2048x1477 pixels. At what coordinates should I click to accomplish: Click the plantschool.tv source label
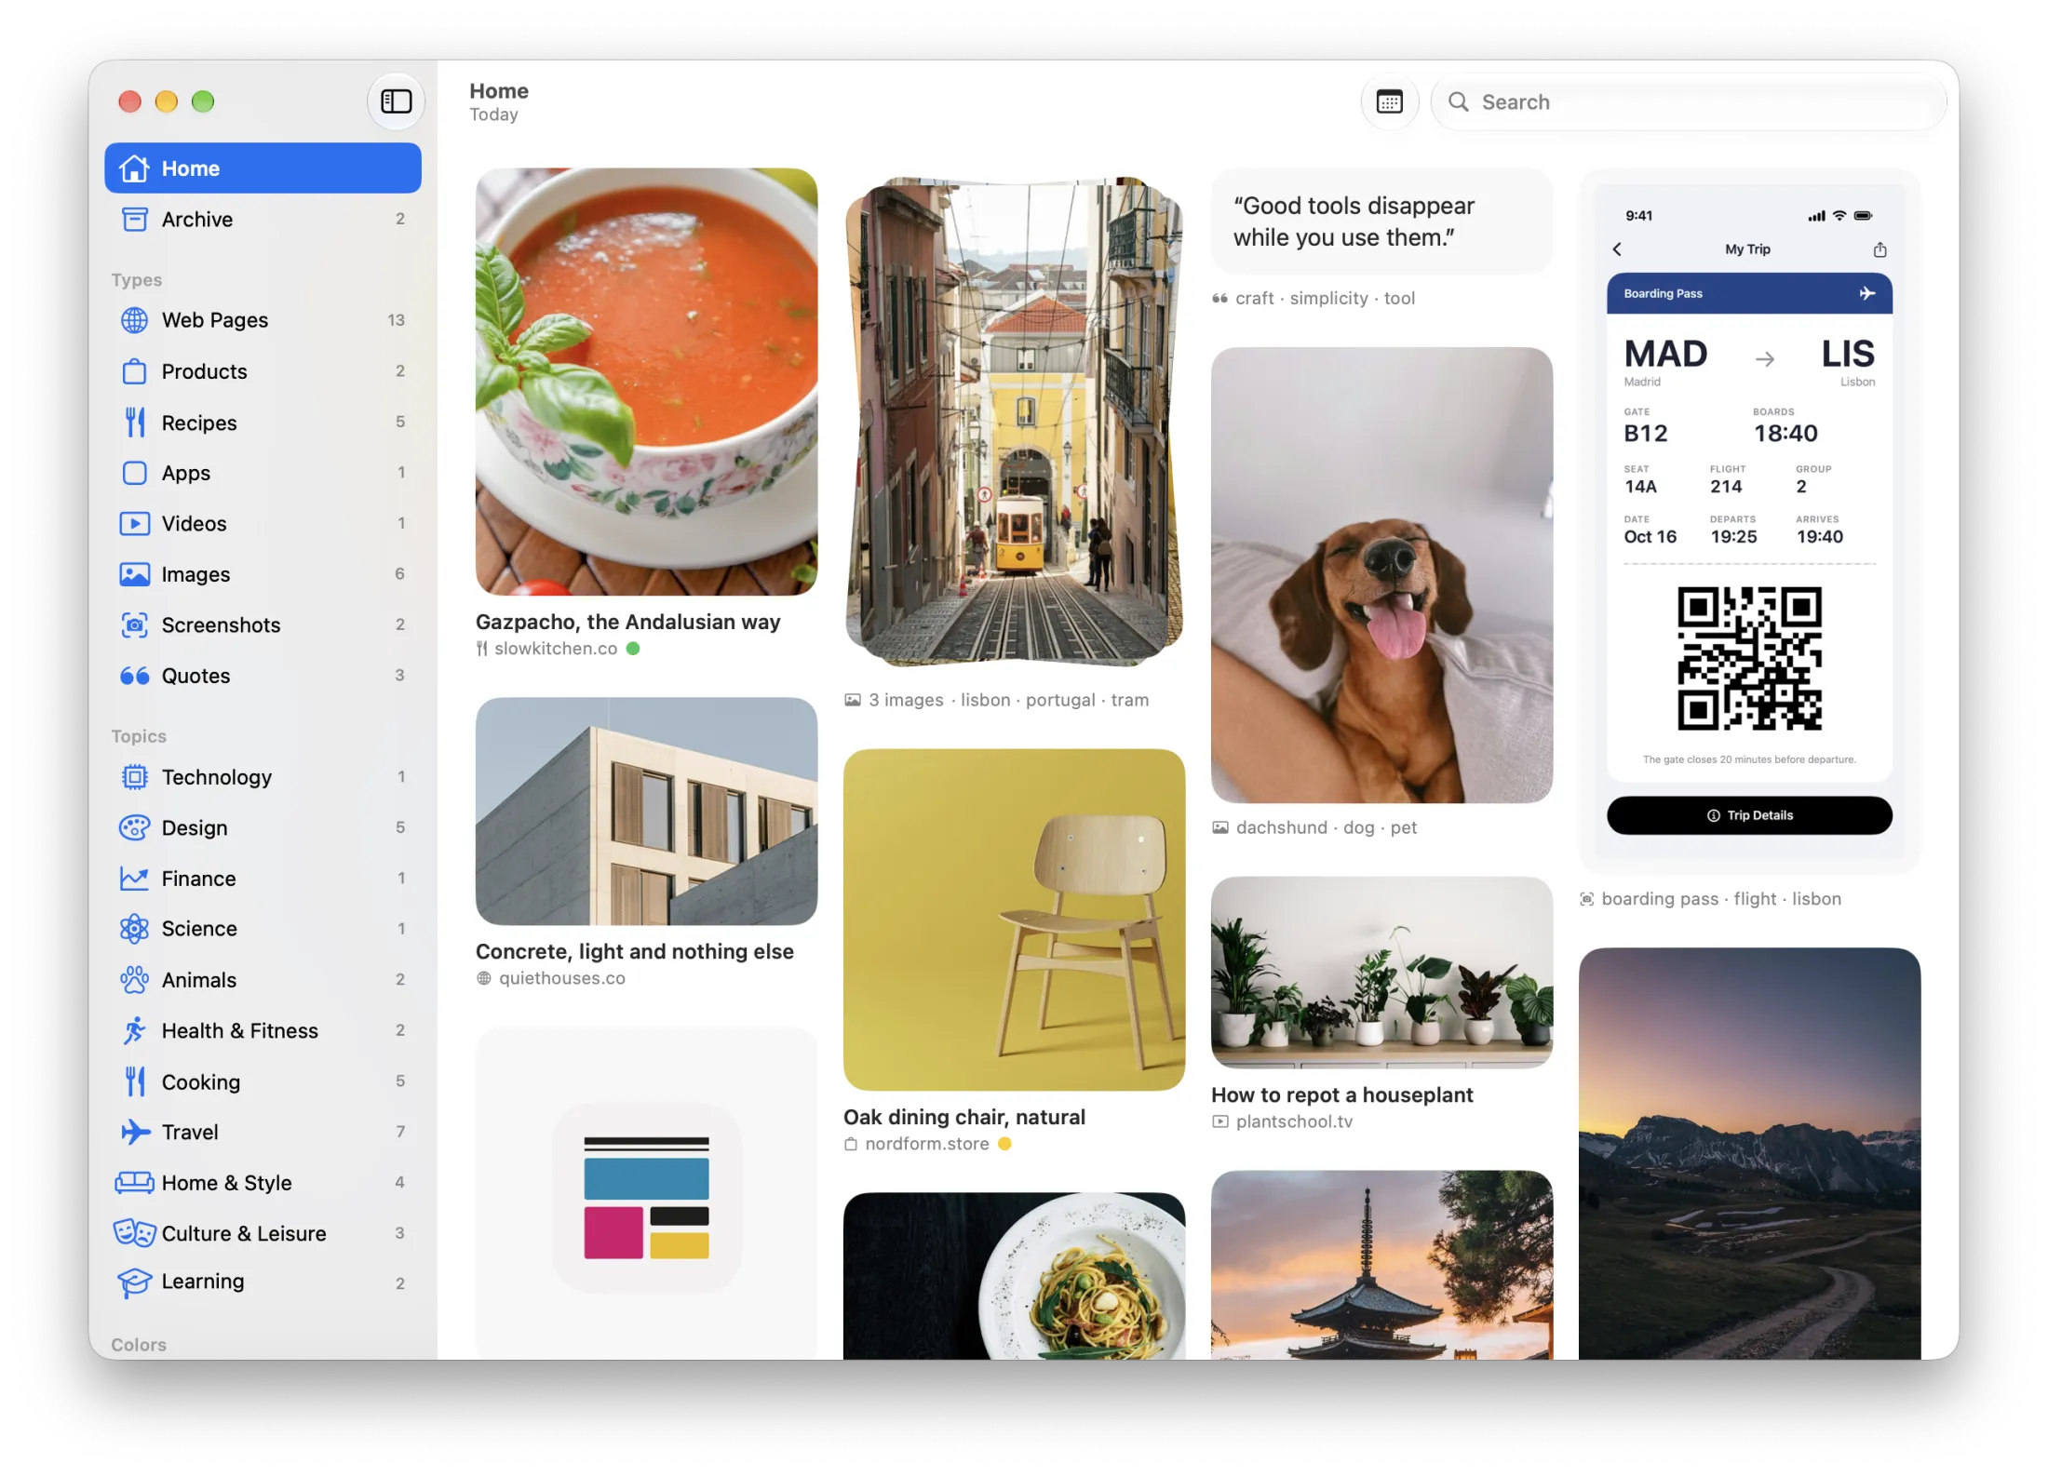1294,1122
